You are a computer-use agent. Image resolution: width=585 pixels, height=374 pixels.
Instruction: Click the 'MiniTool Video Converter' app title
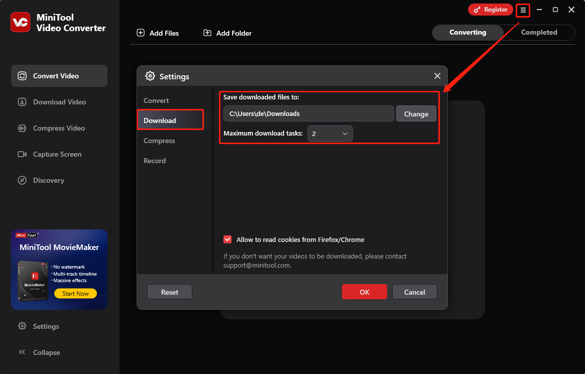click(x=71, y=23)
